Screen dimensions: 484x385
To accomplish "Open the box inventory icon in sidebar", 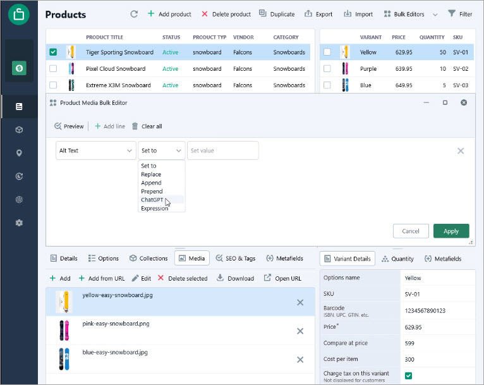I will pos(19,130).
